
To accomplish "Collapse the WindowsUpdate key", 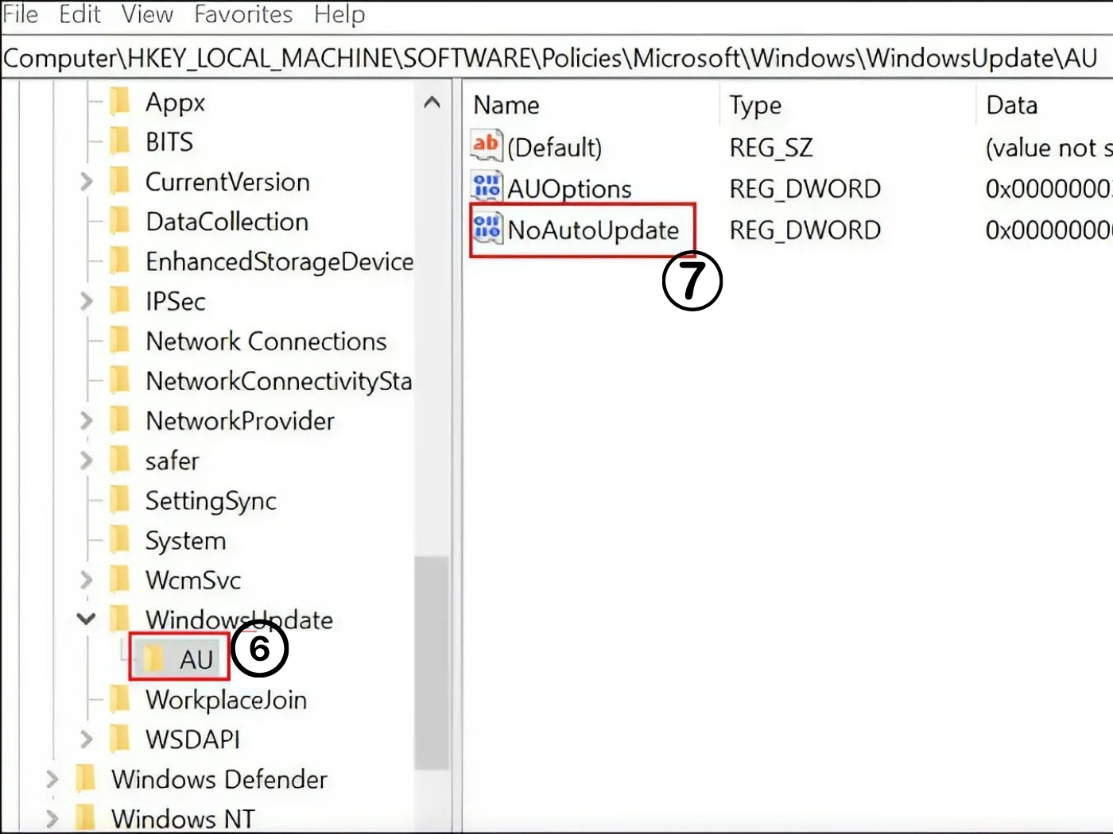I will pos(86,619).
